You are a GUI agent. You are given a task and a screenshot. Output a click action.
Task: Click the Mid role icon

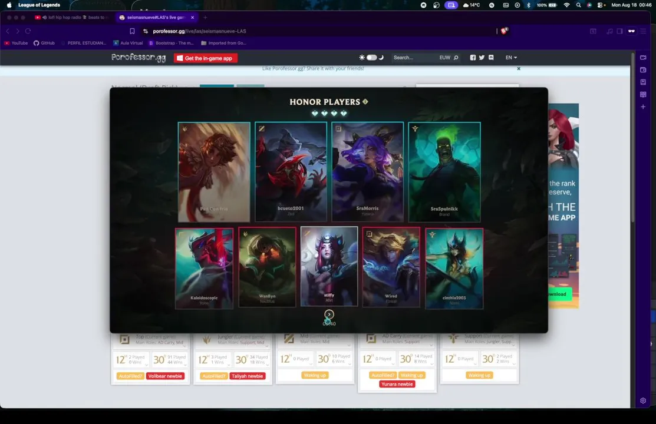click(289, 339)
